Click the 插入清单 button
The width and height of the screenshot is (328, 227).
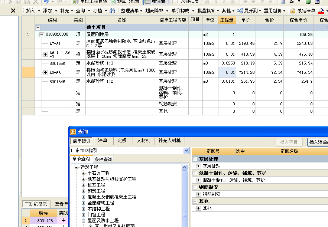click(x=318, y=142)
